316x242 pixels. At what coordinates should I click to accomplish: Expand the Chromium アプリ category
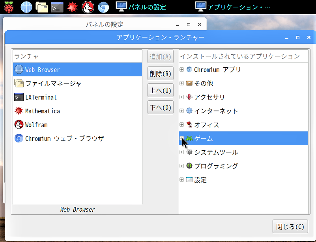[x=182, y=70]
